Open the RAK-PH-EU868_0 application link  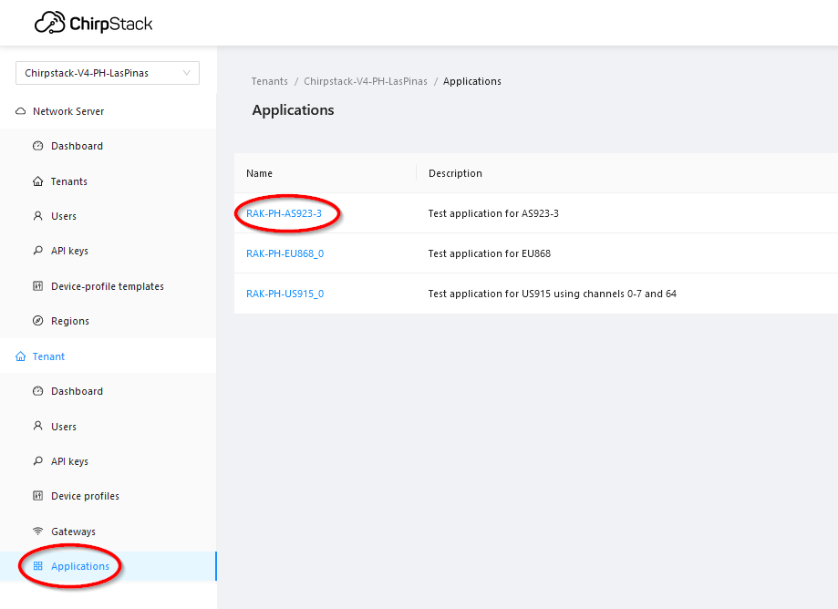click(x=285, y=253)
